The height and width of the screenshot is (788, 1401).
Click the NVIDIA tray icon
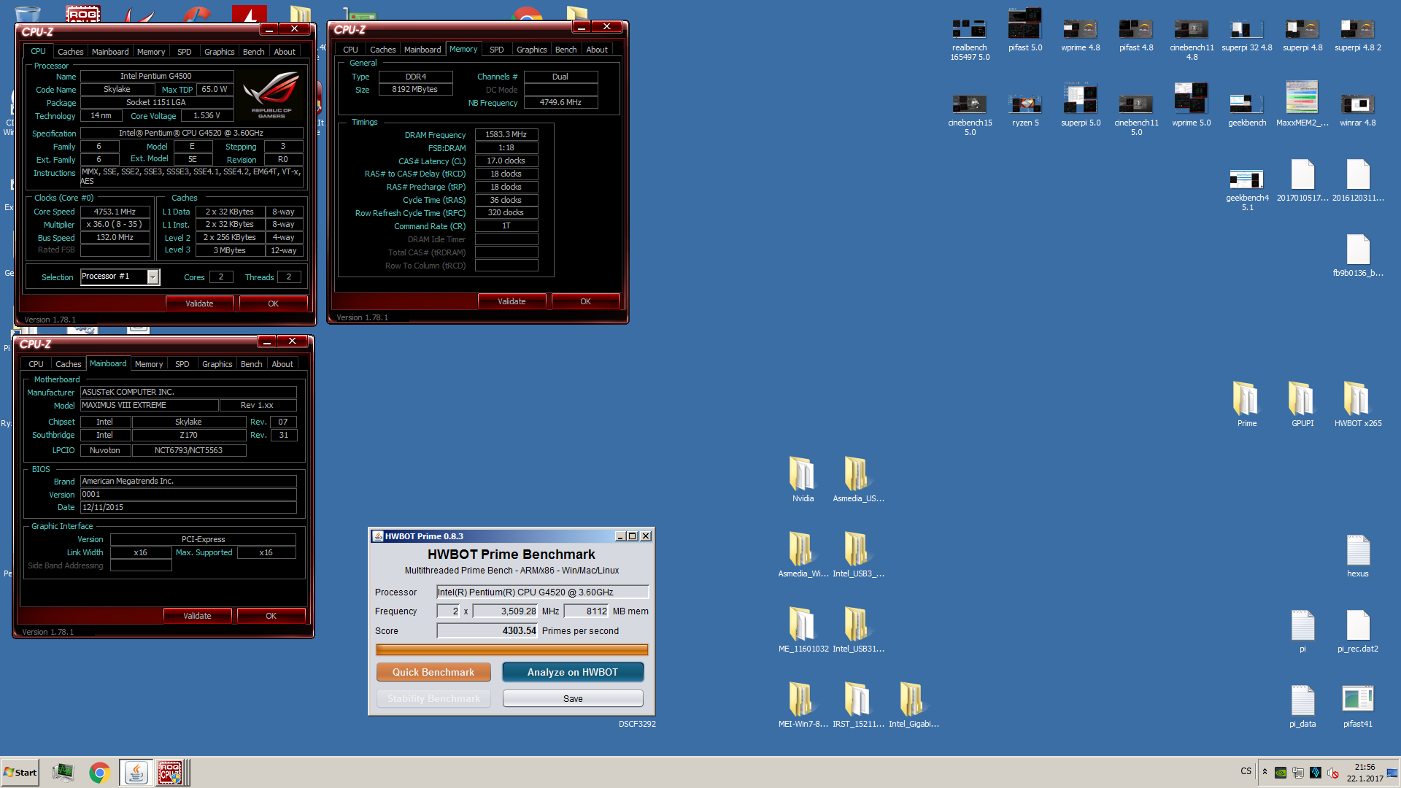[1280, 773]
